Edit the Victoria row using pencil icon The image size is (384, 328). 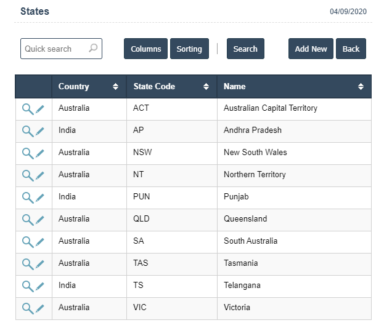tap(40, 308)
